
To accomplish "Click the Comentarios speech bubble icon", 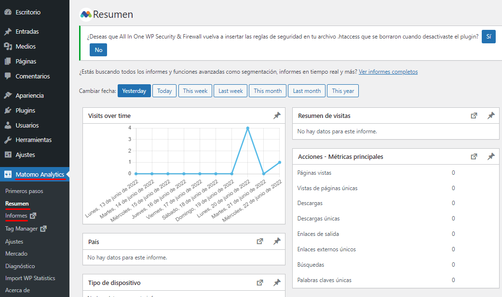I will click(x=8, y=76).
